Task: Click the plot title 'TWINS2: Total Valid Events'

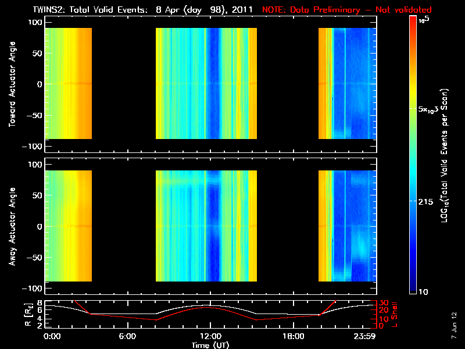Action: (x=90, y=10)
